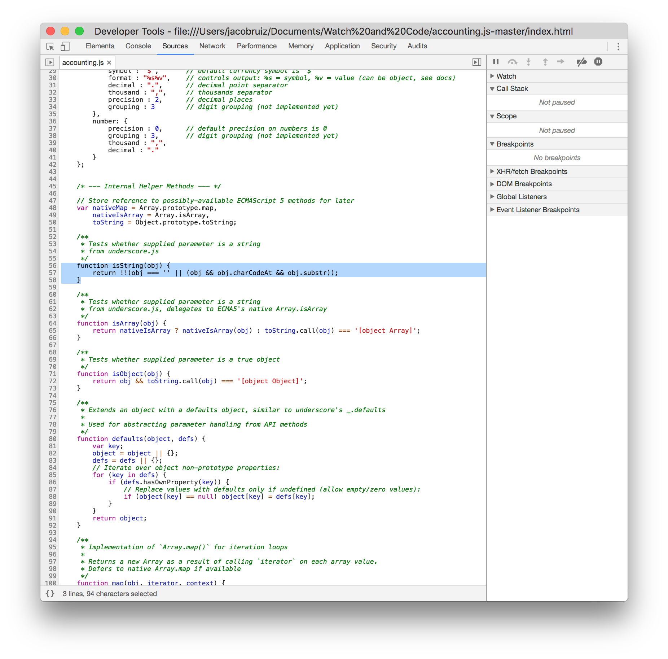Activate the inspect element picker icon

click(50, 47)
